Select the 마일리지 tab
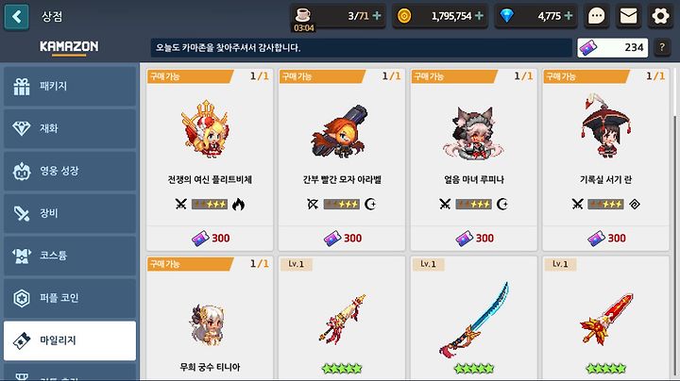 coord(70,340)
